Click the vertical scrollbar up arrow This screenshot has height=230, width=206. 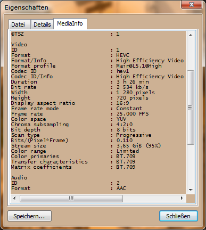[191, 35]
